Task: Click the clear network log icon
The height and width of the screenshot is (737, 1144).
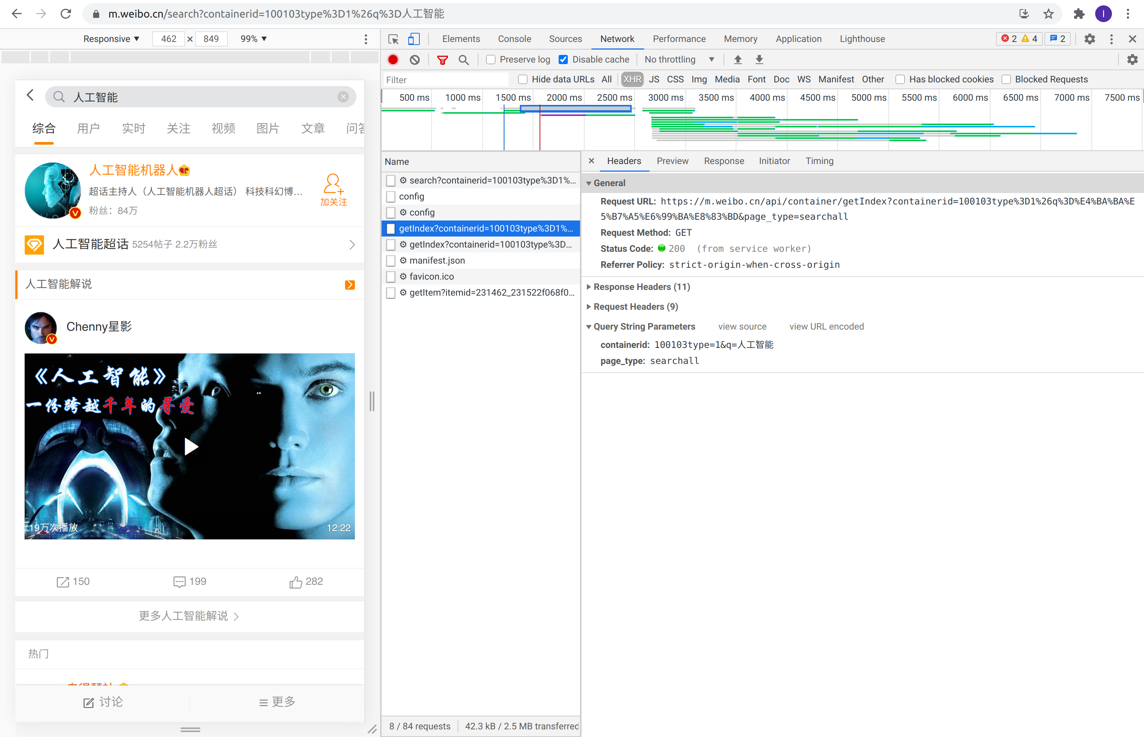Action: [414, 60]
